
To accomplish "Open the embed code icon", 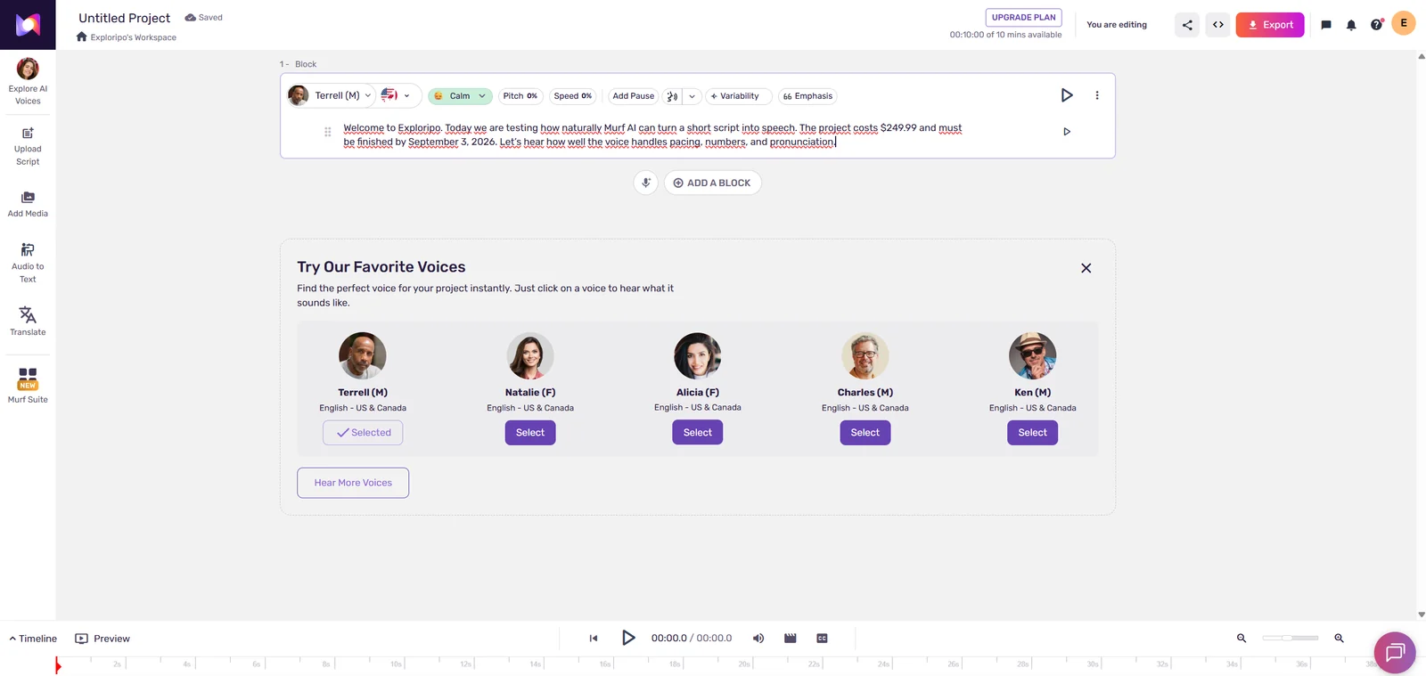I will tap(1218, 25).
